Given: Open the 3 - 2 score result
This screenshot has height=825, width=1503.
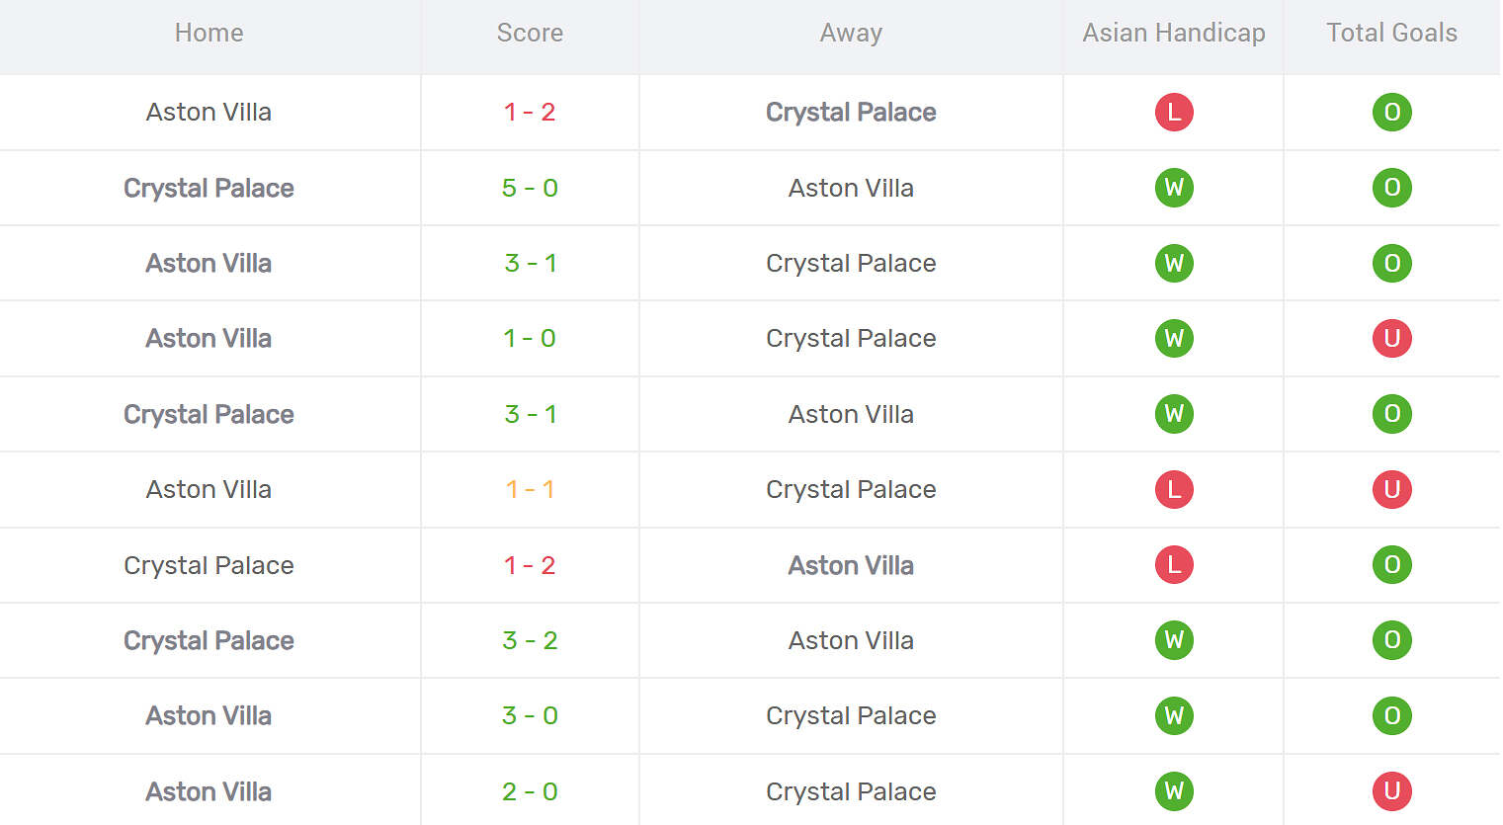Looking at the screenshot, I should click(x=530, y=640).
